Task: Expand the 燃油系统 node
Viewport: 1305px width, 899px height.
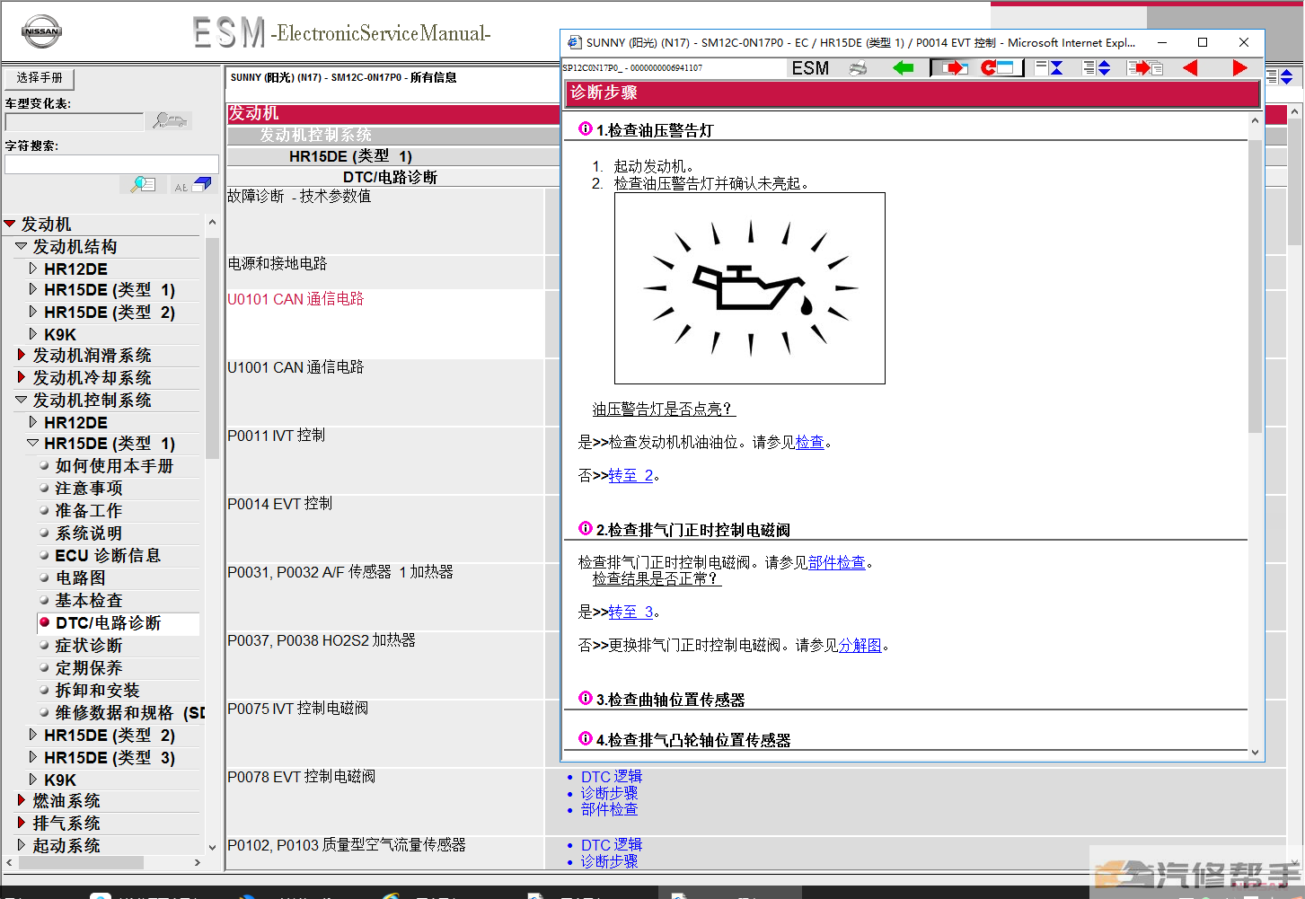Action: pyautogui.click(x=22, y=799)
